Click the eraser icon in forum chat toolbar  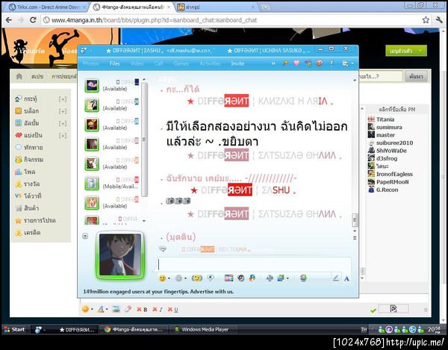(x=128, y=309)
